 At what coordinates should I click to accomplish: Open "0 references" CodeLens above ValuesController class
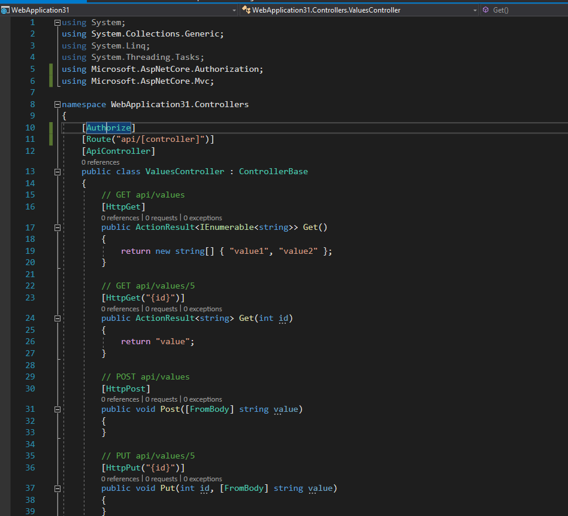101,162
